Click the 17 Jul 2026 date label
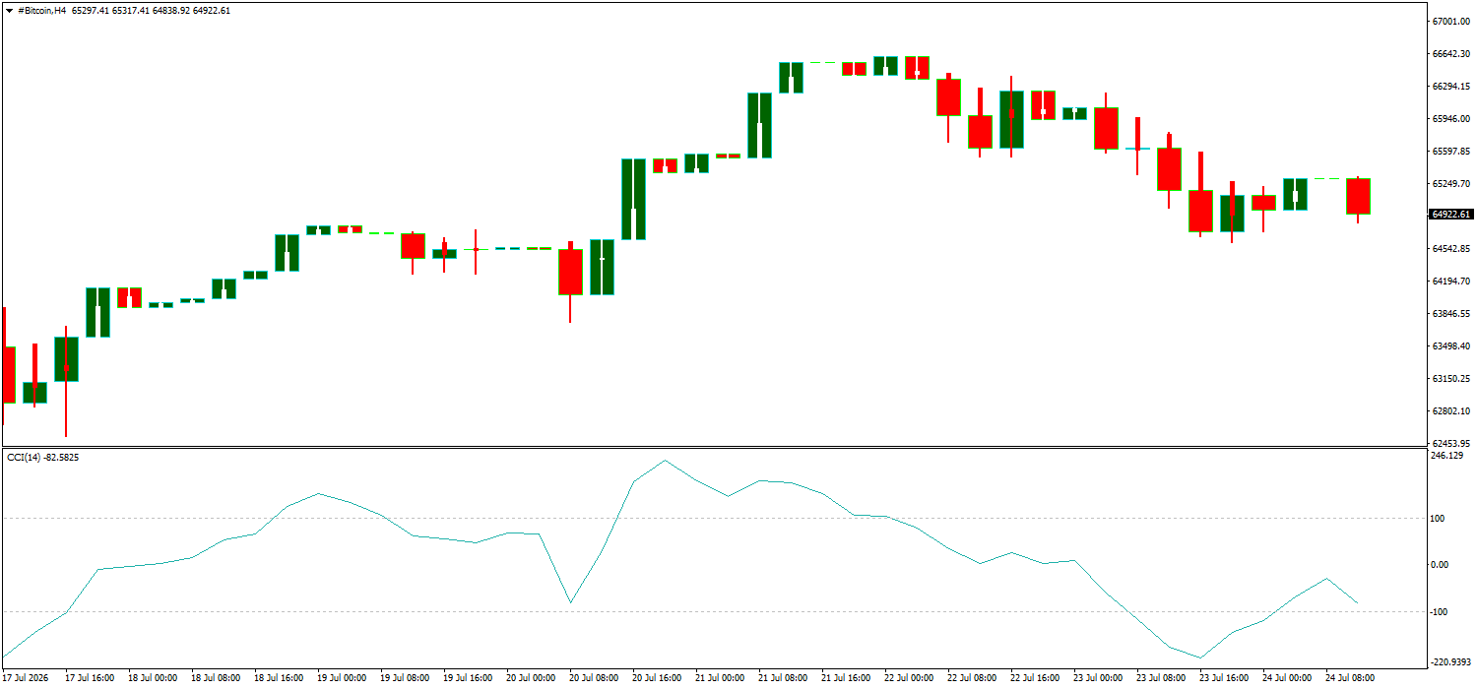 (x=26, y=678)
